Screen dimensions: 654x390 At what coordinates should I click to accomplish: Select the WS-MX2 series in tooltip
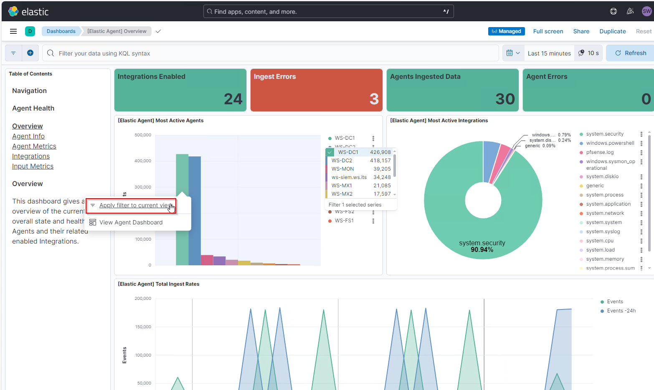pos(359,194)
